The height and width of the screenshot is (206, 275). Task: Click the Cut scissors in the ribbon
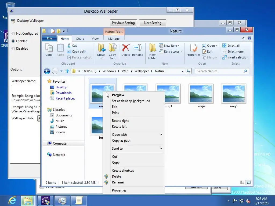pyautogui.click(x=69, y=46)
